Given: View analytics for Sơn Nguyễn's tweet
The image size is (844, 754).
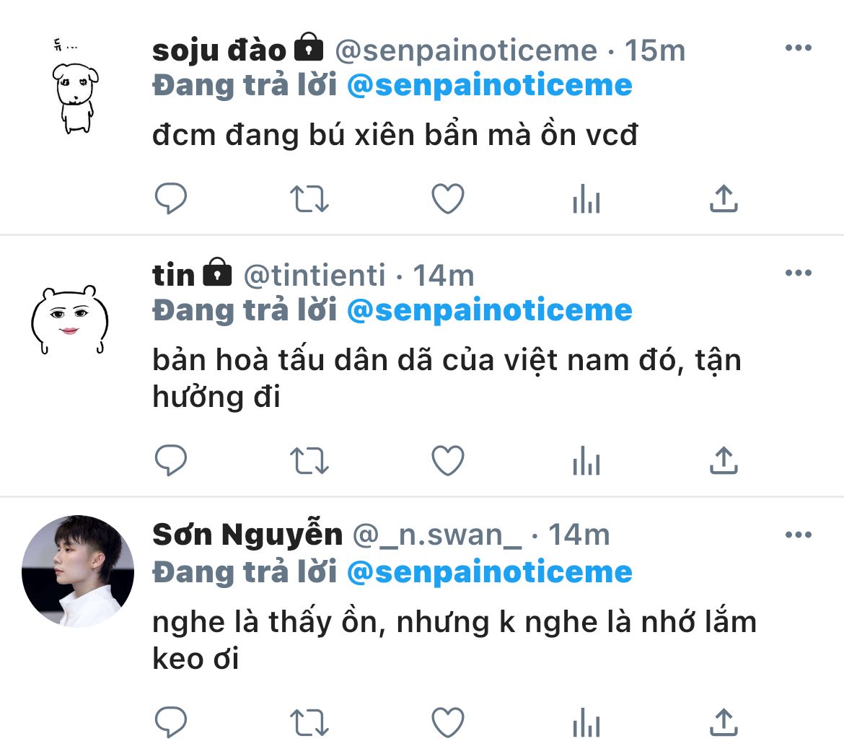Looking at the screenshot, I should pyautogui.click(x=586, y=722).
